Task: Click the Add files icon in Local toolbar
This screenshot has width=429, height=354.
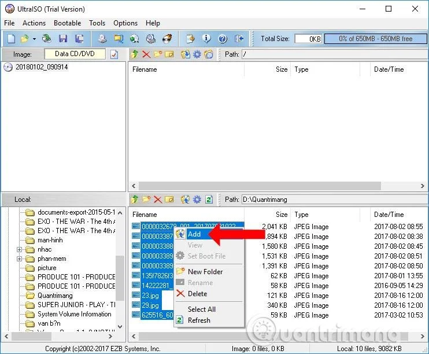Action: (185, 200)
